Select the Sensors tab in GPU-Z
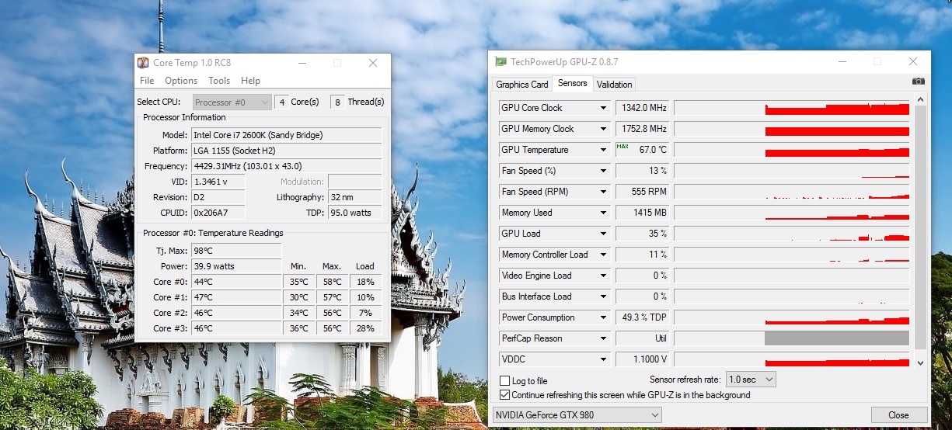952x430 pixels. (573, 84)
